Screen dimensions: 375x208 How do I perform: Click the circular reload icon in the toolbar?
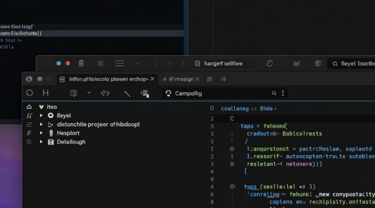30,93
